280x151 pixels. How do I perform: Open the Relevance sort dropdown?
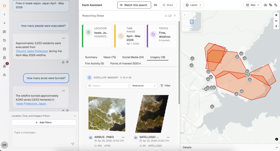(144, 86)
